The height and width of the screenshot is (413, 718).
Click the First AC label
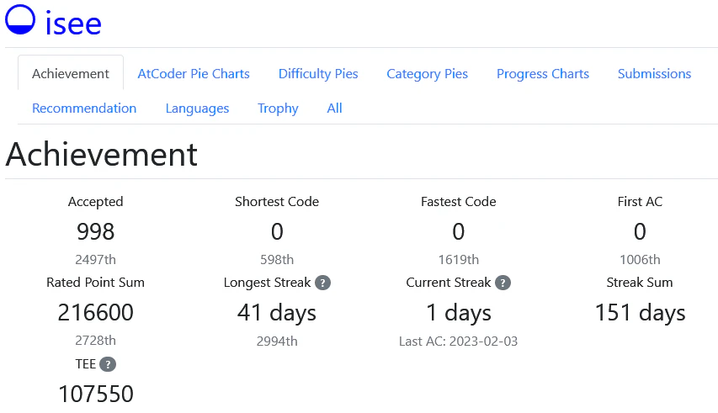coord(641,202)
